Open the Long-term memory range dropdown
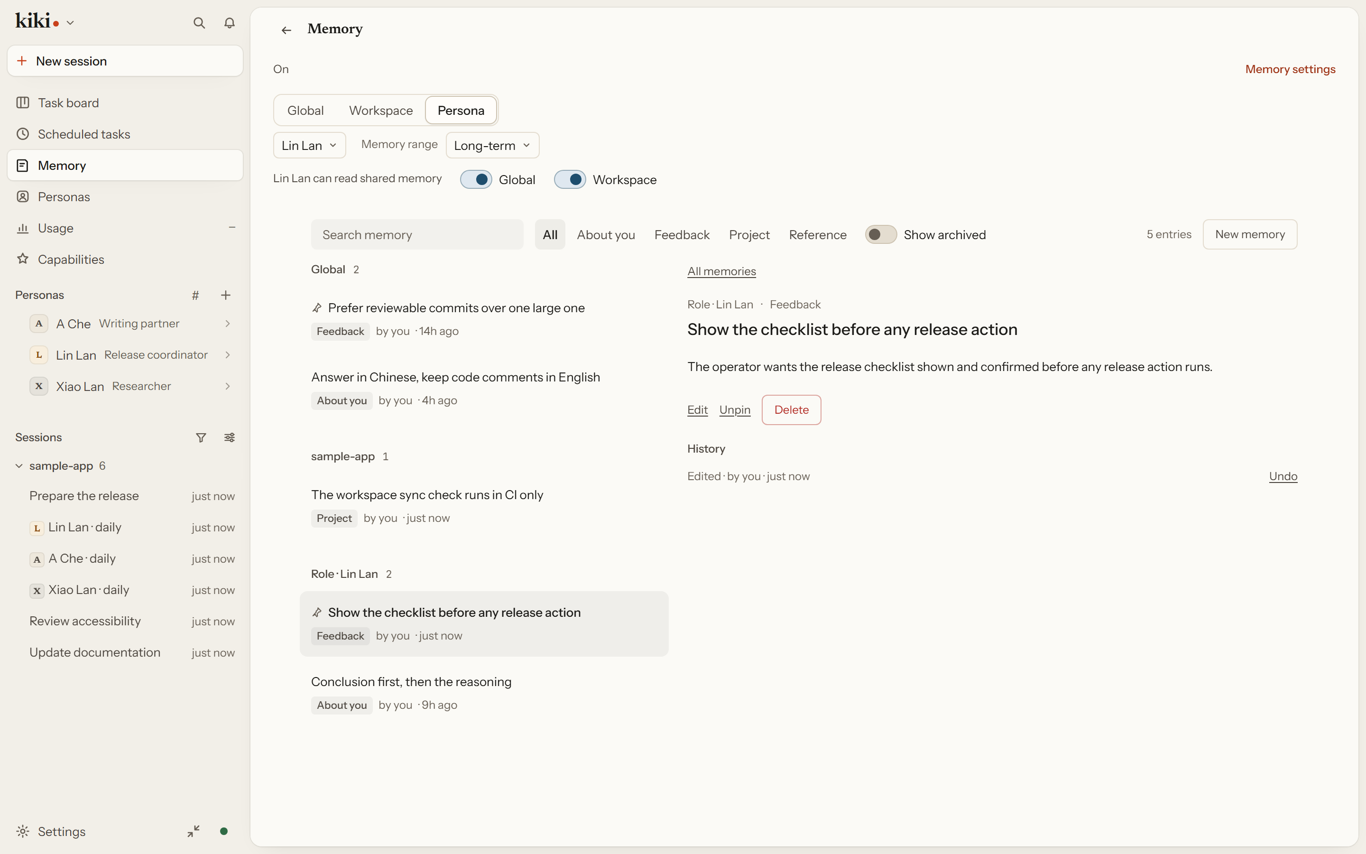 [x=492, y=145]
